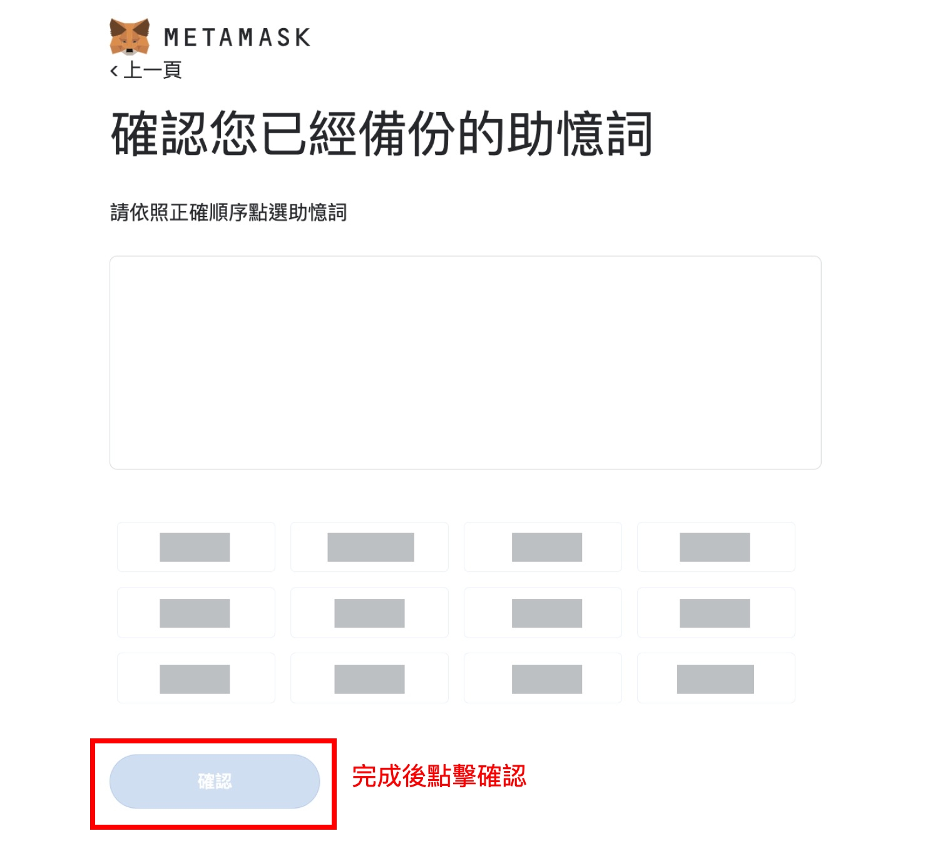
Task: Select the fourth word chip in row one
Action: coord(716,547)
